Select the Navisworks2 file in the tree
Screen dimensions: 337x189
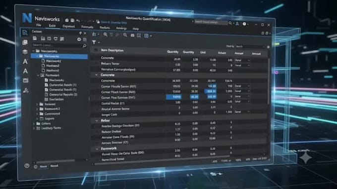point(54,61)
